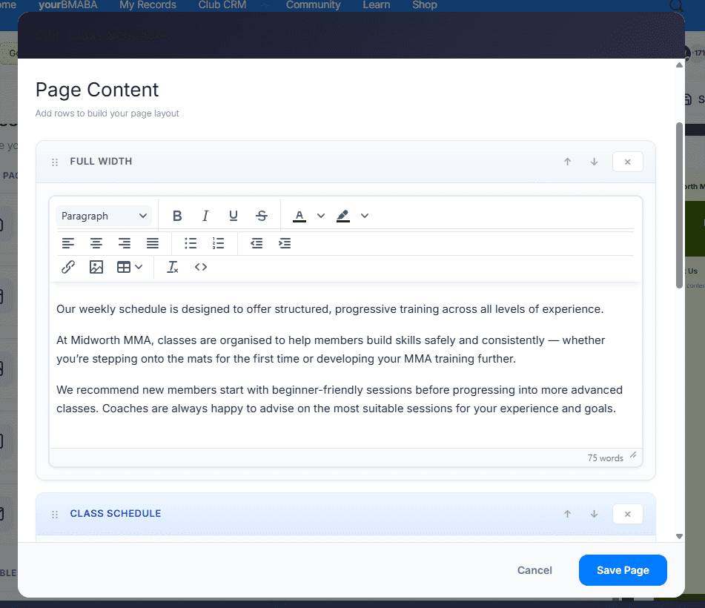705x608 pixels.
Task: Insert a hyperlink
Action: pos(68,267)
